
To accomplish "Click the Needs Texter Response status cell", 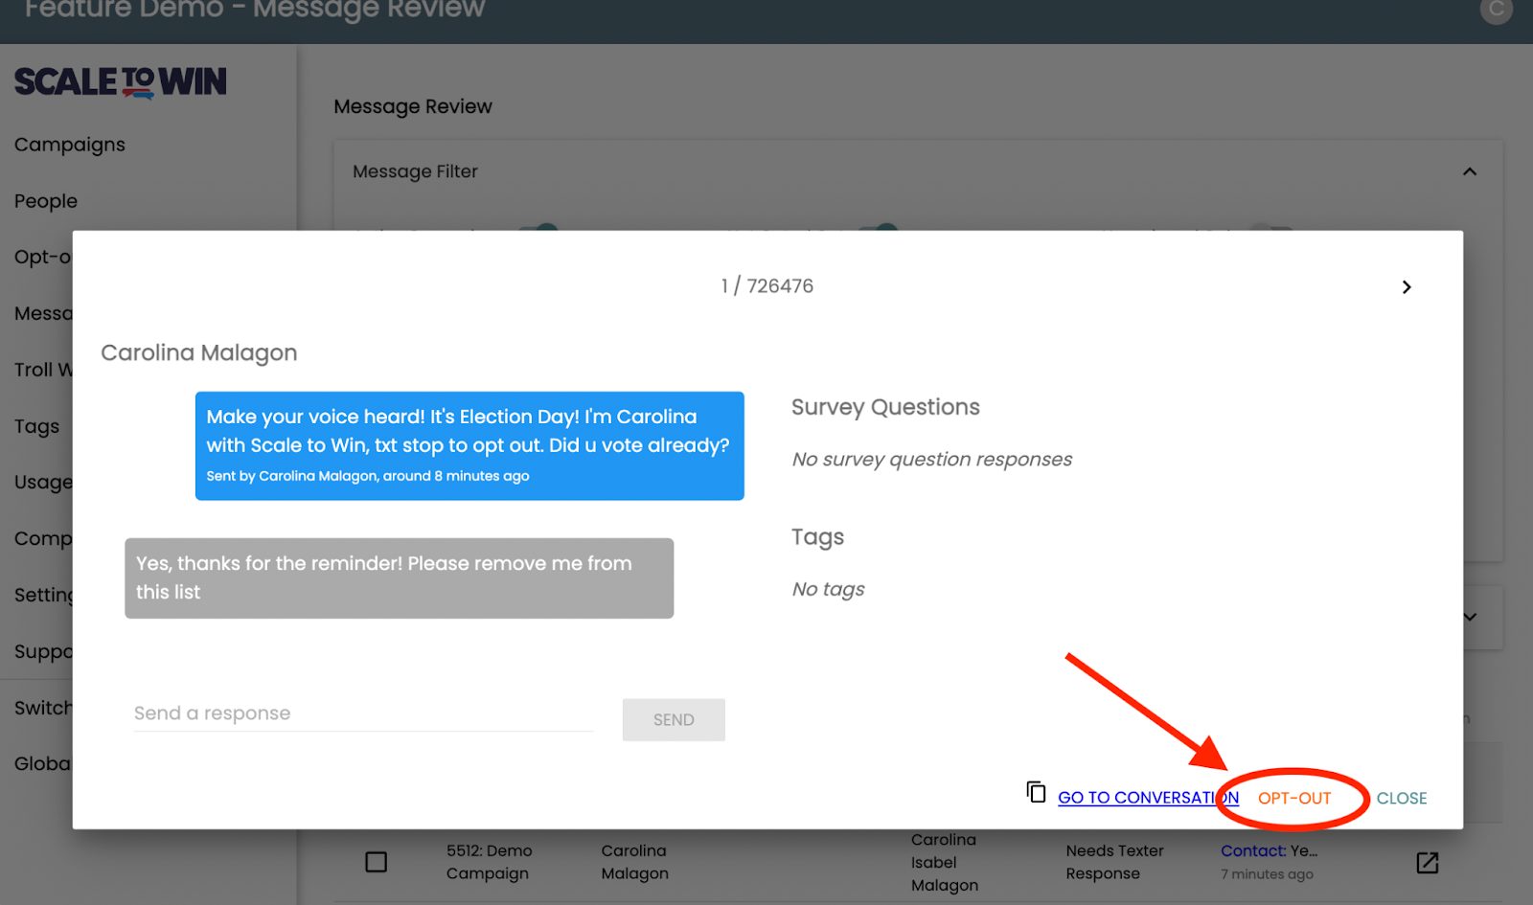I will [x=1114, y=862].
